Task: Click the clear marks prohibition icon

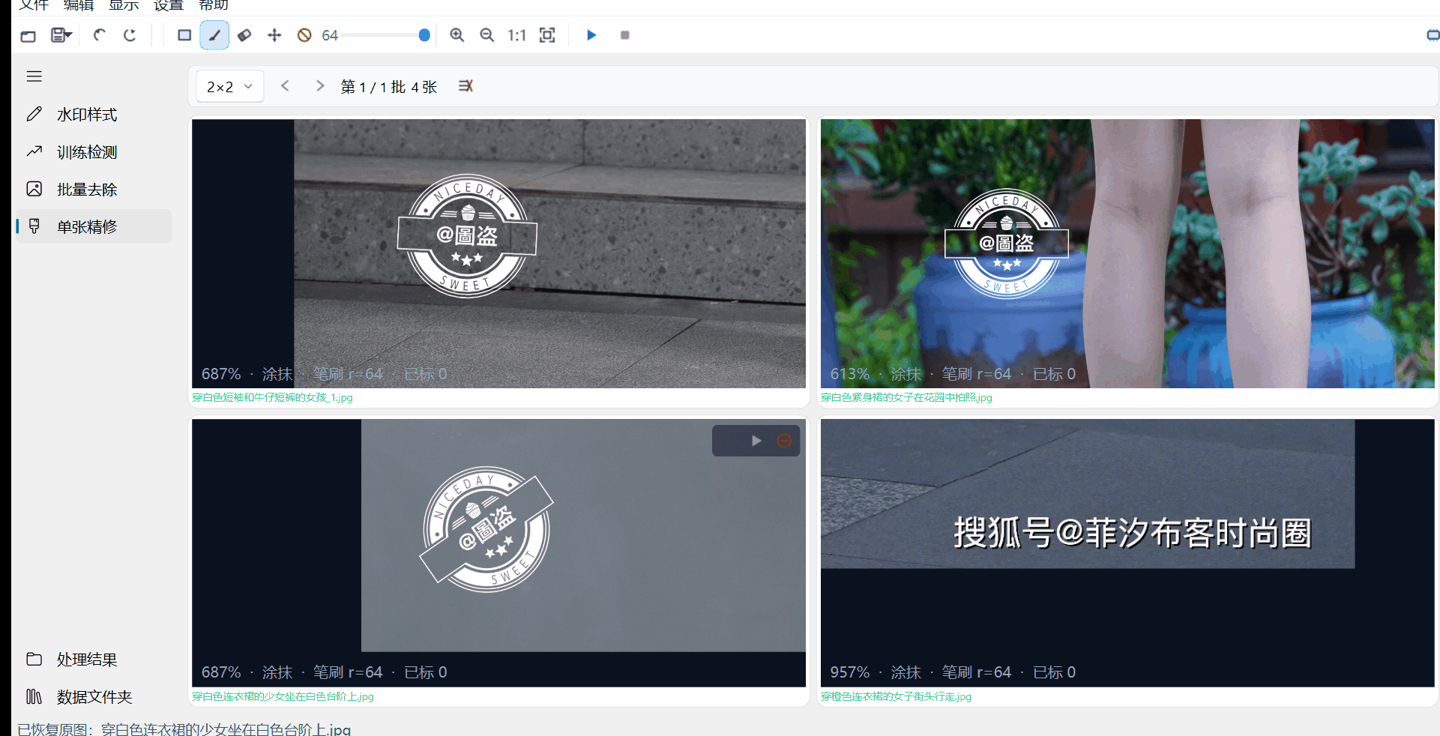Action: [304, 35]
